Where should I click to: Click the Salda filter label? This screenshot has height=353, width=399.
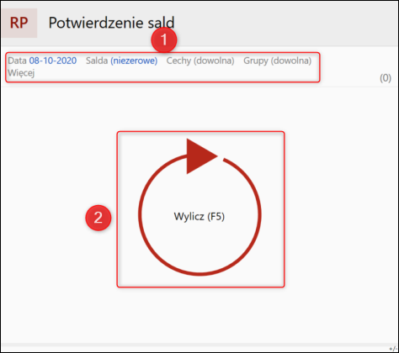97,61
